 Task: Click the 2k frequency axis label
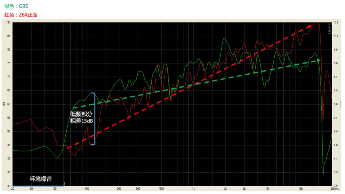pyautogui.click(x=225, y=189)
